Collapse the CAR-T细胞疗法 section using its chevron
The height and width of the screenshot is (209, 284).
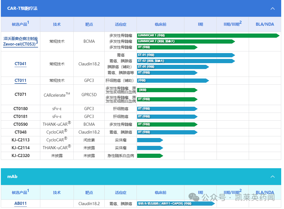(x=273, y=8)
